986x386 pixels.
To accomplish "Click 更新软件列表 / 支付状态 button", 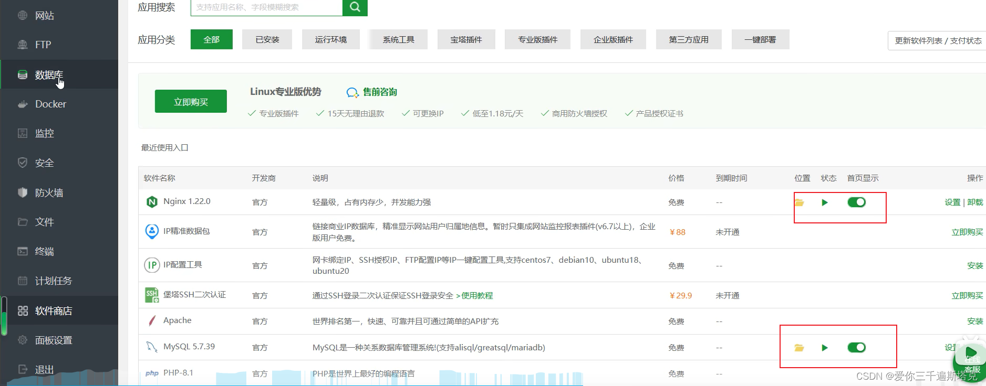I will point(937,40).
